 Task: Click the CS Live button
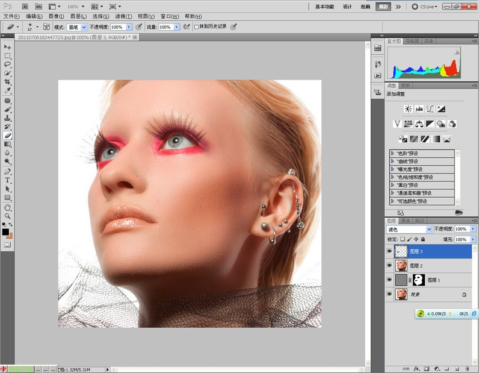pos(425,7)
